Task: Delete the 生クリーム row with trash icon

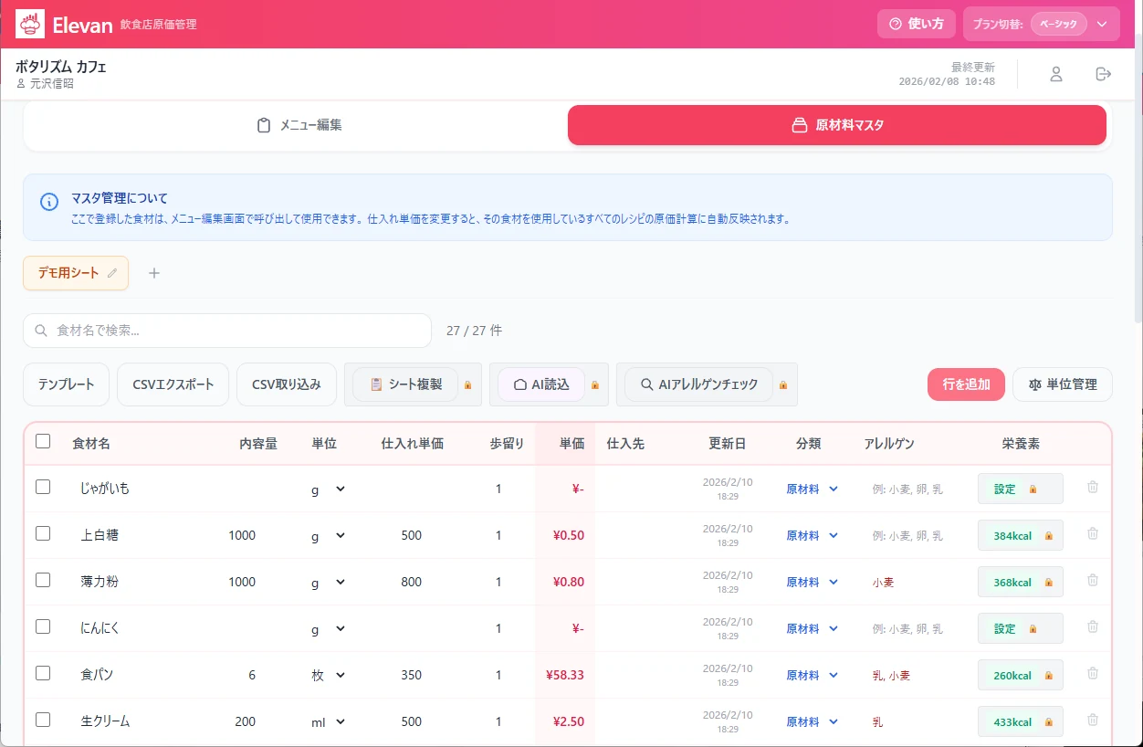Action: [x=1093, y=721]
